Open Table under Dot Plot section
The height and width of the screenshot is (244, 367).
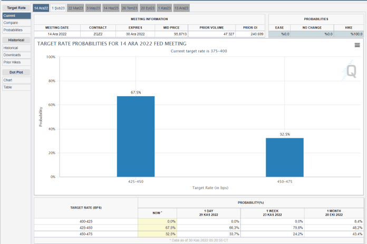16,87
